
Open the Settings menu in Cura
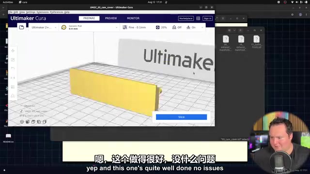pos(31,12)
